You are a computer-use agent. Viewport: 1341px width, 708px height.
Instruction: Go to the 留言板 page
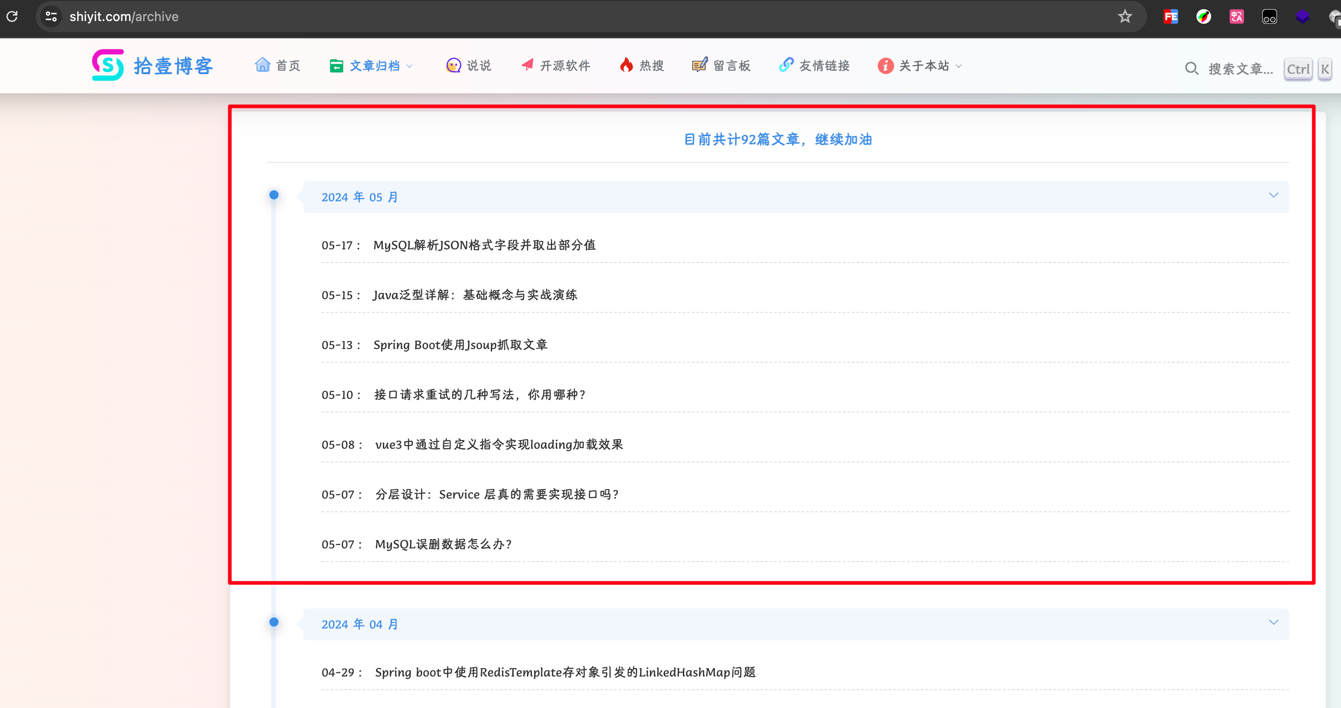(731, 65)
